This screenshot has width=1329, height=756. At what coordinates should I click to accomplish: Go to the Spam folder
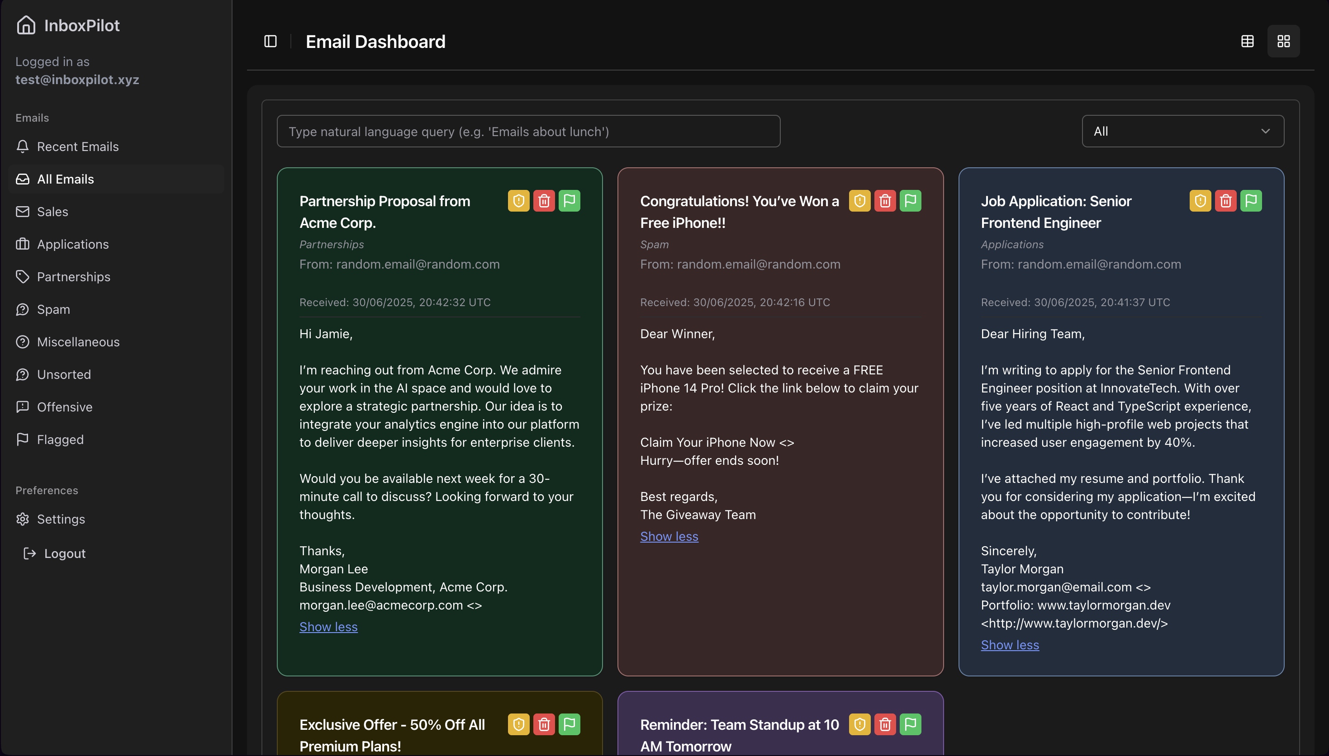(x=53, y=309)
